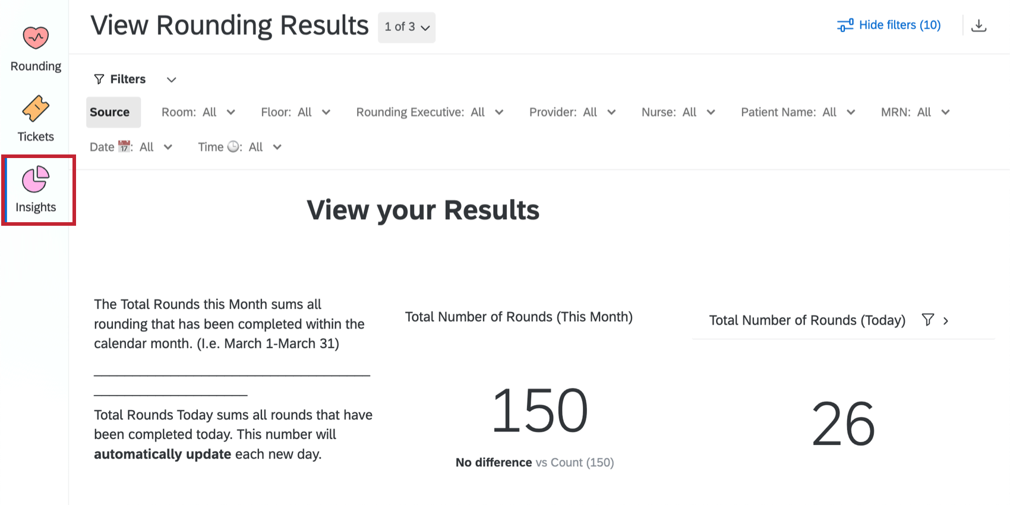The width and height of the screenshot is (1010, 505).
Task: Click the 150 total rounds metric
Action: click(539, 411)
